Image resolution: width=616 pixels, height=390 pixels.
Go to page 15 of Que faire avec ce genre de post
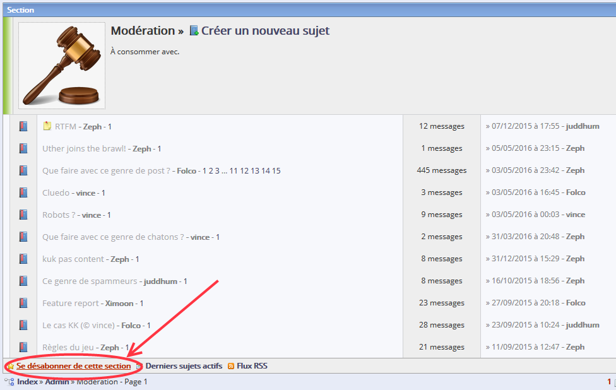(276, 171)
